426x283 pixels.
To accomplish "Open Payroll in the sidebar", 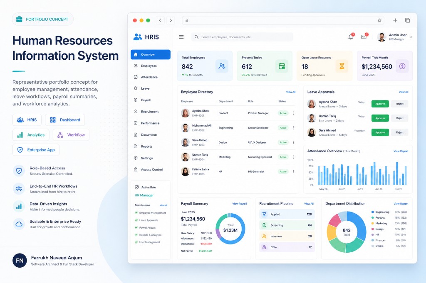I will pyautogui.click(x=151, y=100).
